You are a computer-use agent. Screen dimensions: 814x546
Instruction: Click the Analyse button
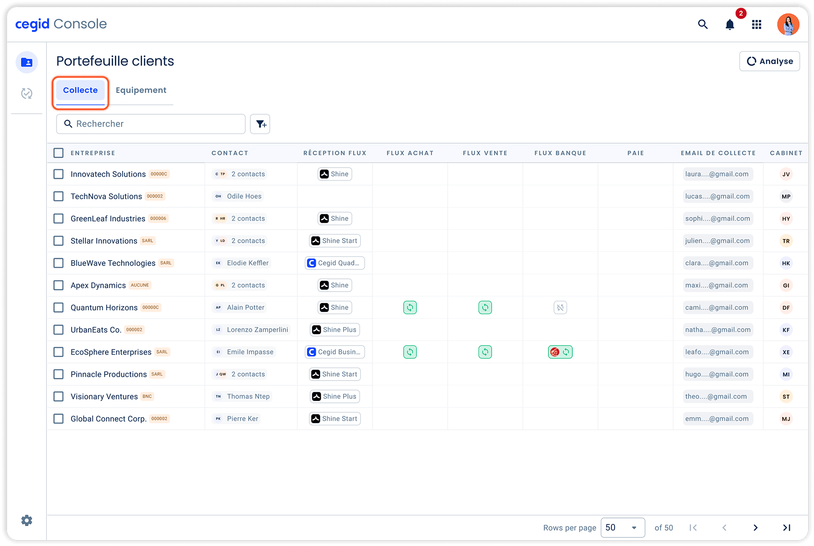tap(770, 61)
